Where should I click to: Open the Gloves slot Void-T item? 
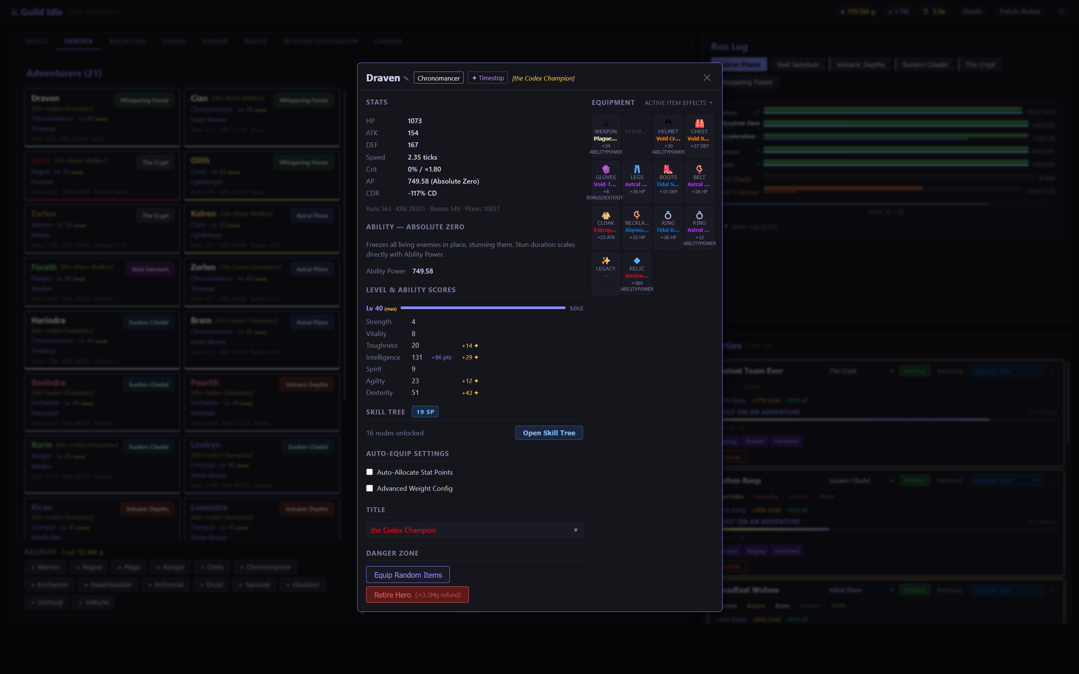(606, 182)
